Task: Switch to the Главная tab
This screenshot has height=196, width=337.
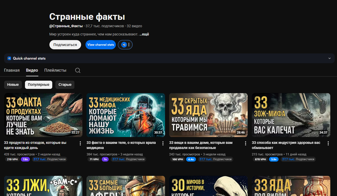Action: pyautogui.click(x=12, y=70)
